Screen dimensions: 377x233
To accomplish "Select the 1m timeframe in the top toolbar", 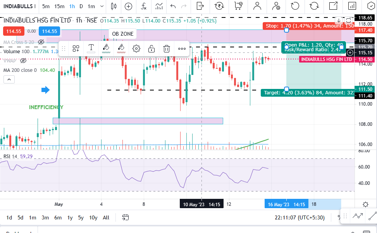I will point(91,6).
